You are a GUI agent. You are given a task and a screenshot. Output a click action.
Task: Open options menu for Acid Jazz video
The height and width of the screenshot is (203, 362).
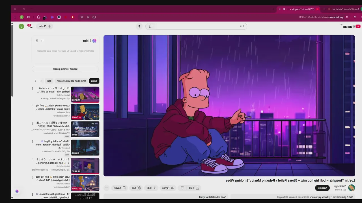[33, 123]
